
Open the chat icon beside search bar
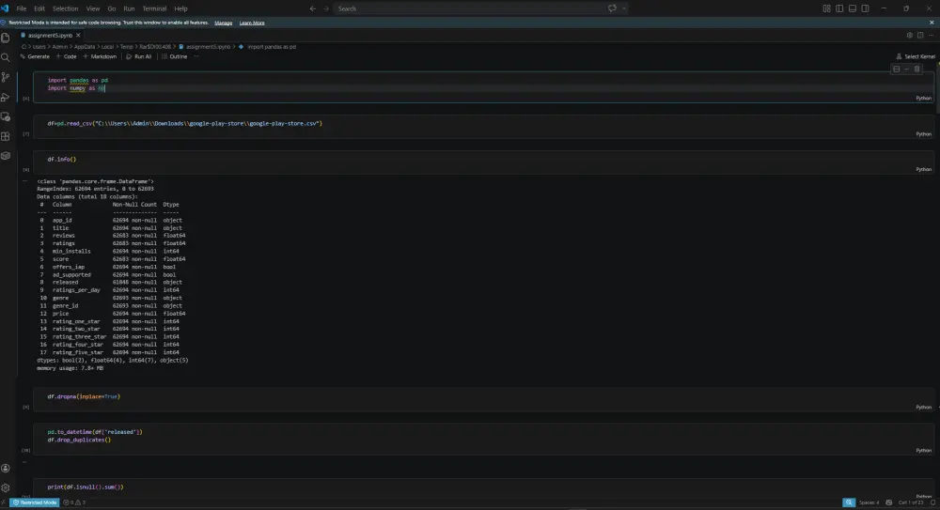point(612,8)
